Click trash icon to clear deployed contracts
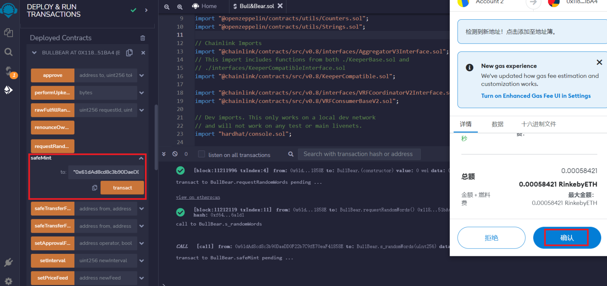607x286 pixels. (x=142, y=38)
